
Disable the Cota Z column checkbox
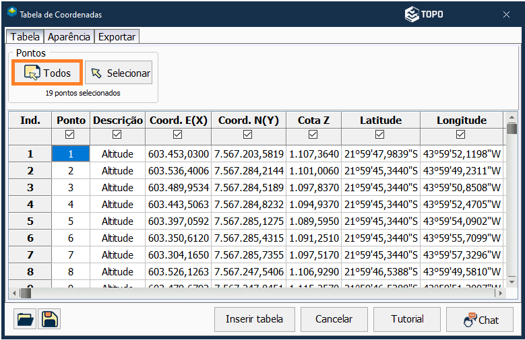click(313, 135)
